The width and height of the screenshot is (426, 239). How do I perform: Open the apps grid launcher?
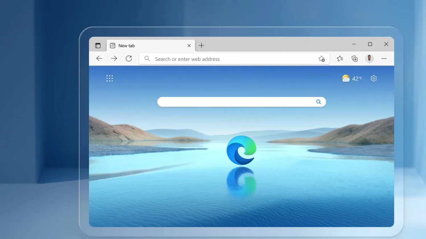pos(110,78)
